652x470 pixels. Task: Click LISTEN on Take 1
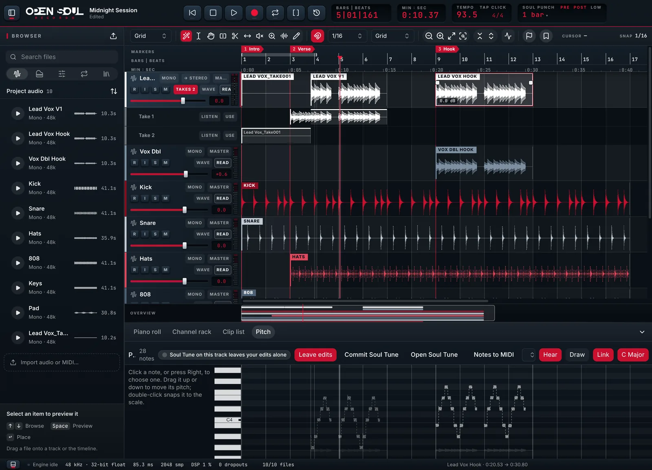209,116
